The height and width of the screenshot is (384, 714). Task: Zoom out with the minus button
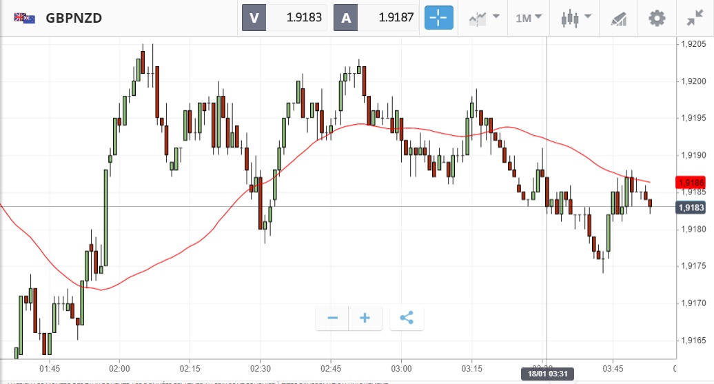(333, 318)
